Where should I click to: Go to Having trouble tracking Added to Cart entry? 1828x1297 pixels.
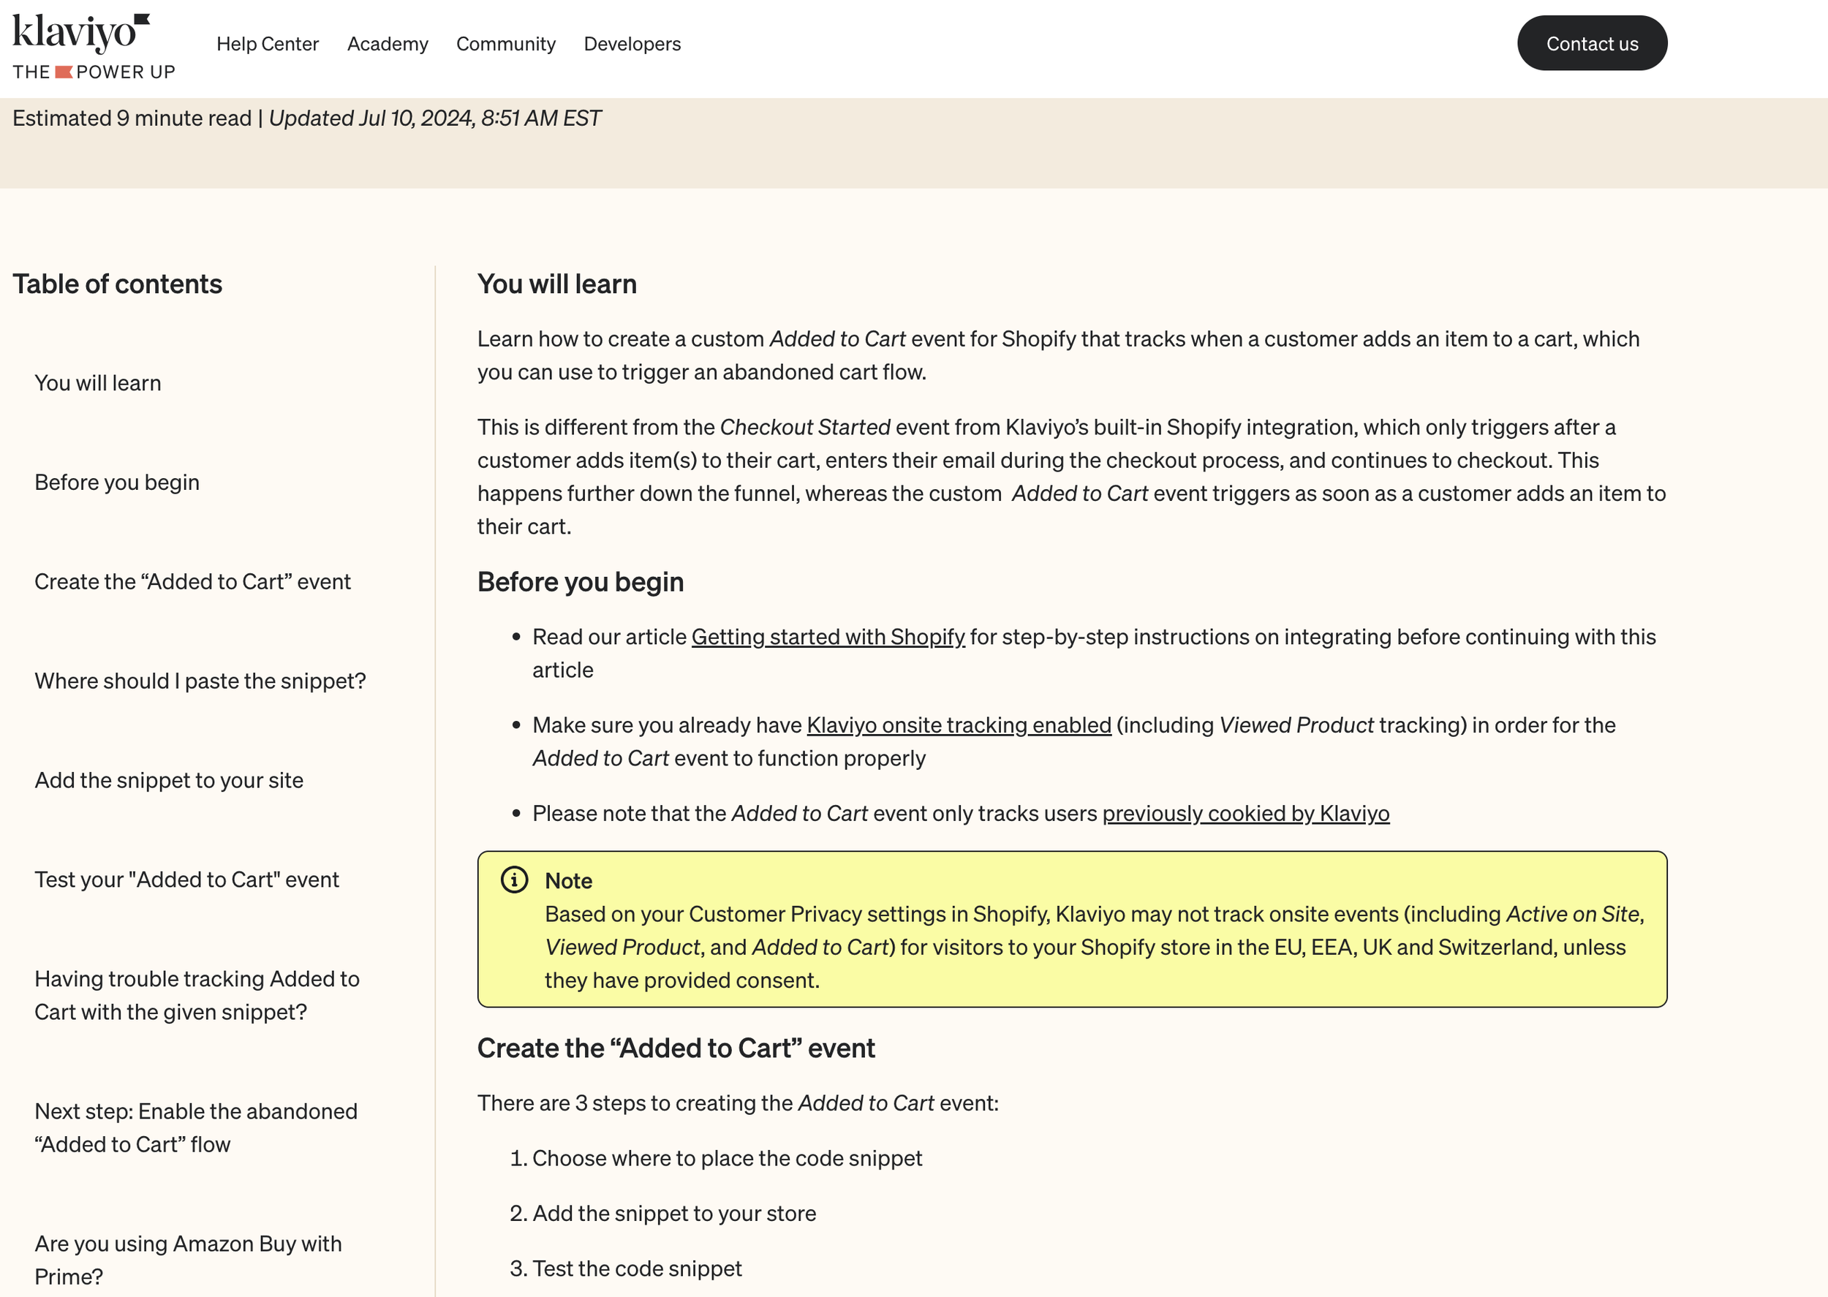coord(197,995)
